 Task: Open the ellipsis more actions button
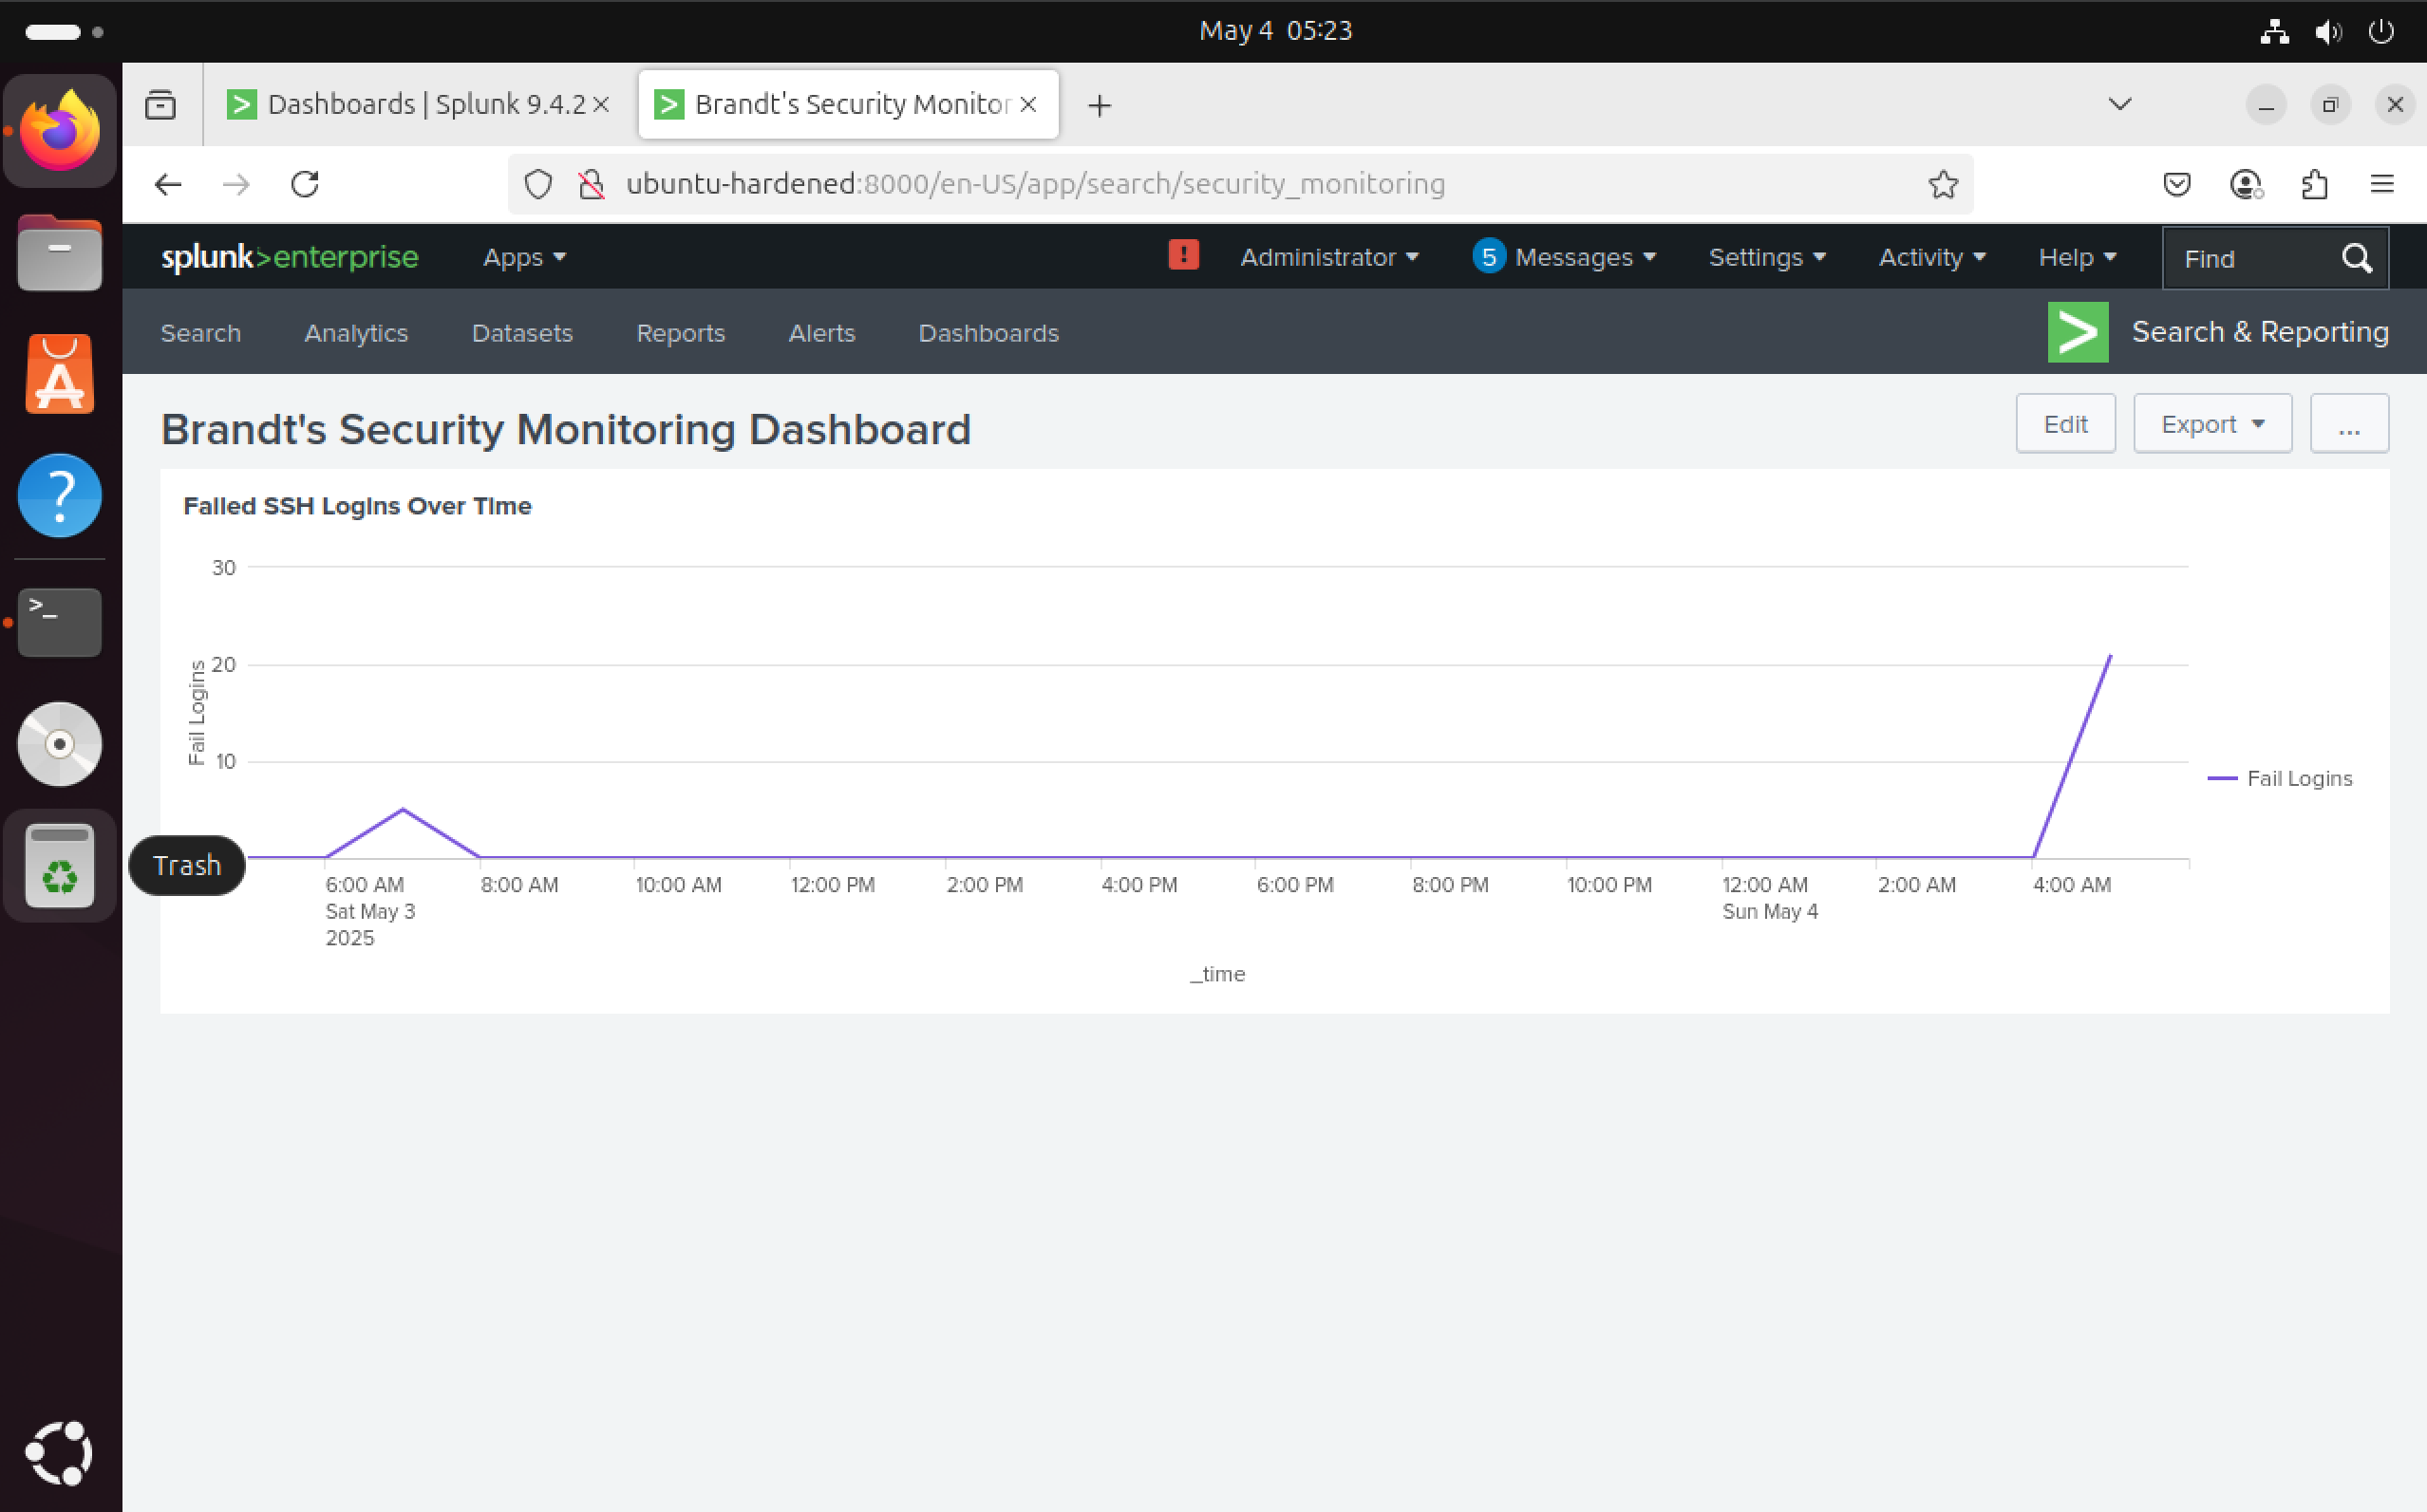coord(2348,424)
